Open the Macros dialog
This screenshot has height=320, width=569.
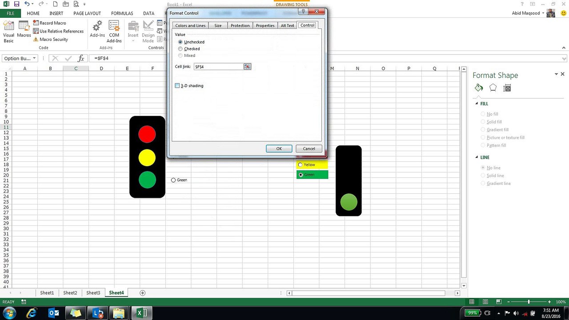(x=24, y=29)
